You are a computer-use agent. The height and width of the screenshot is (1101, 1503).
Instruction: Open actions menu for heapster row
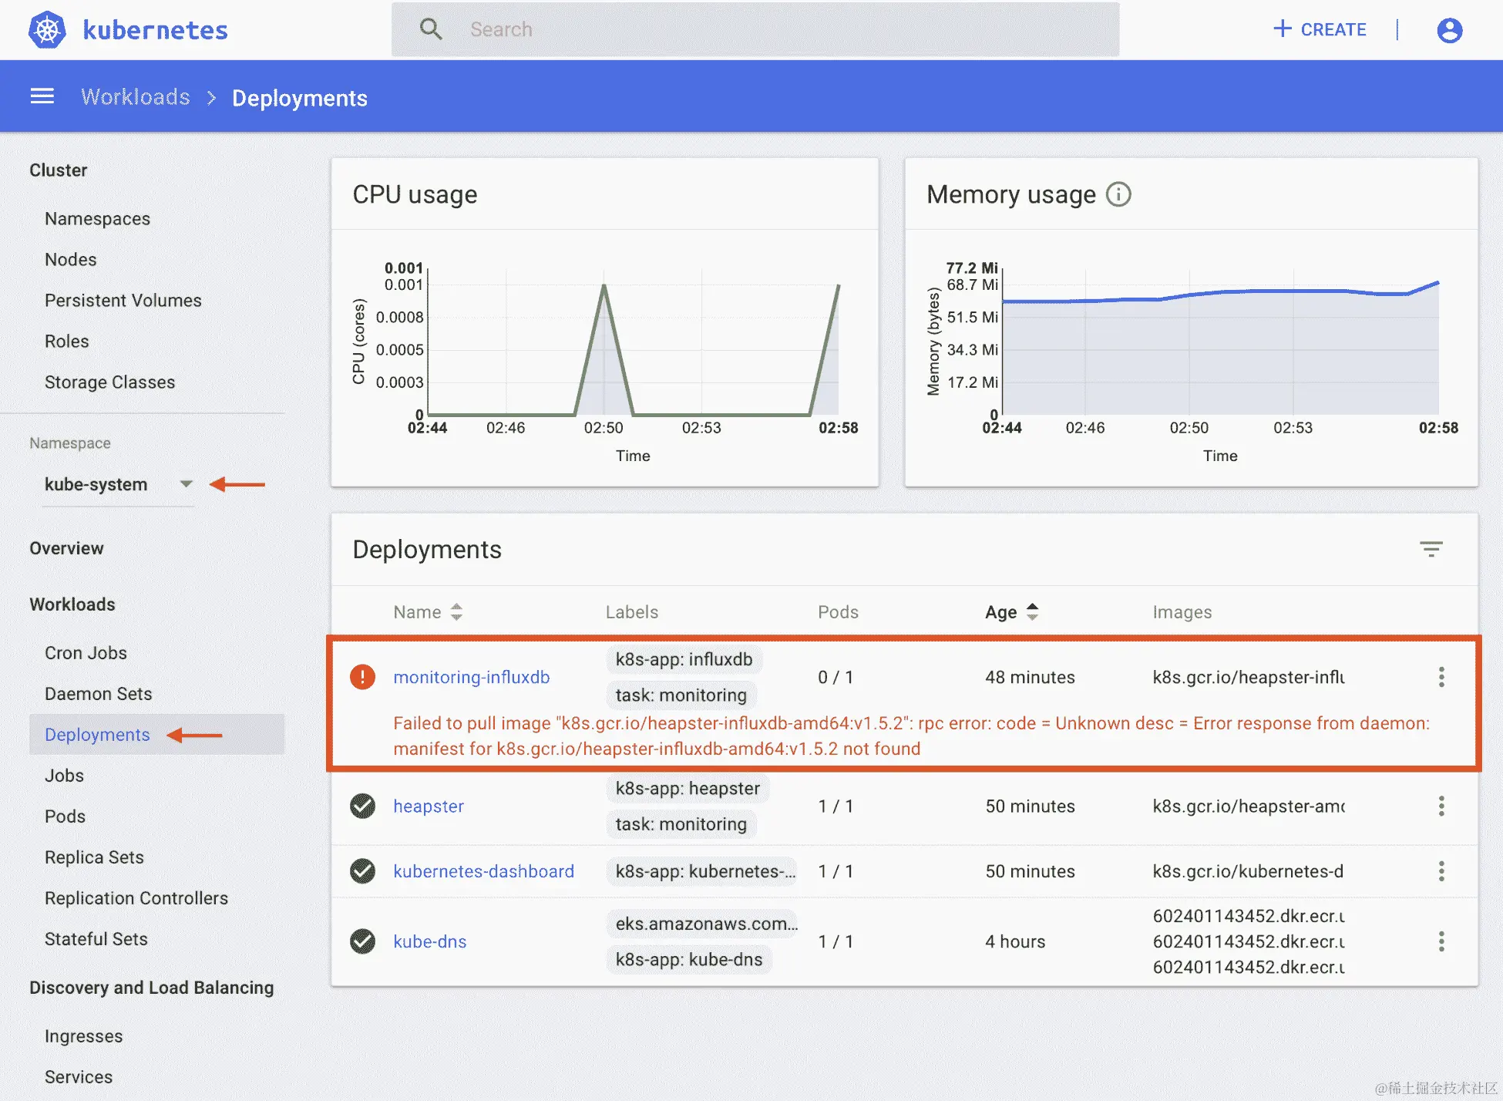pos(1441,806)
